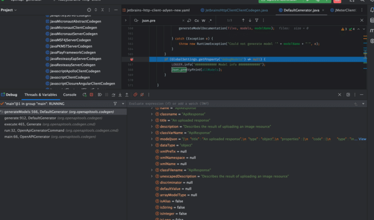Image resolution: width=374 pixels, height=220 pixels.
Task: Open search history magnifier dropdown
Action: pos(136,20)
